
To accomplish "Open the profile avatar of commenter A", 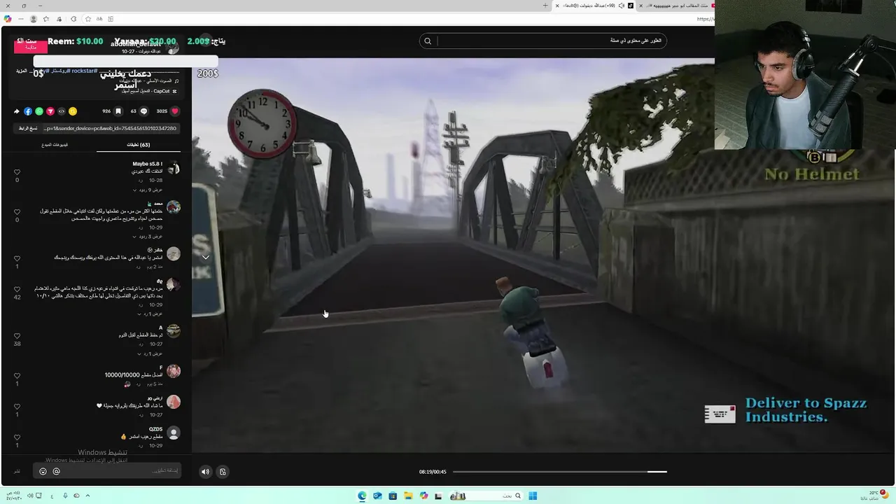I will coord(174,331).
